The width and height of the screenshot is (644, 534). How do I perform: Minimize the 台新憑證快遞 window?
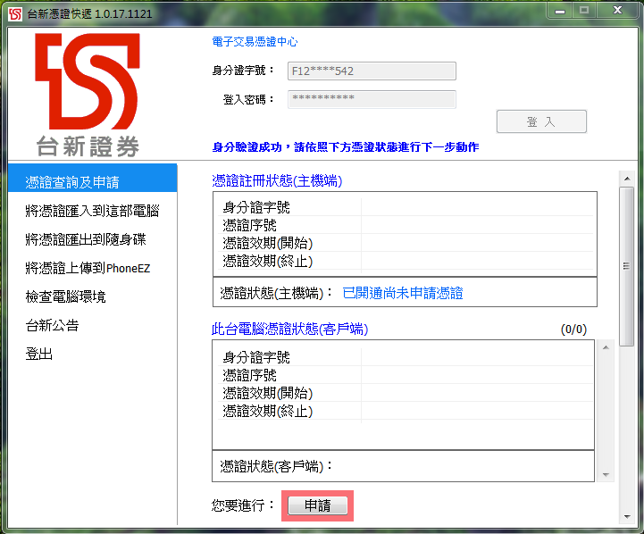pos(560,11)
